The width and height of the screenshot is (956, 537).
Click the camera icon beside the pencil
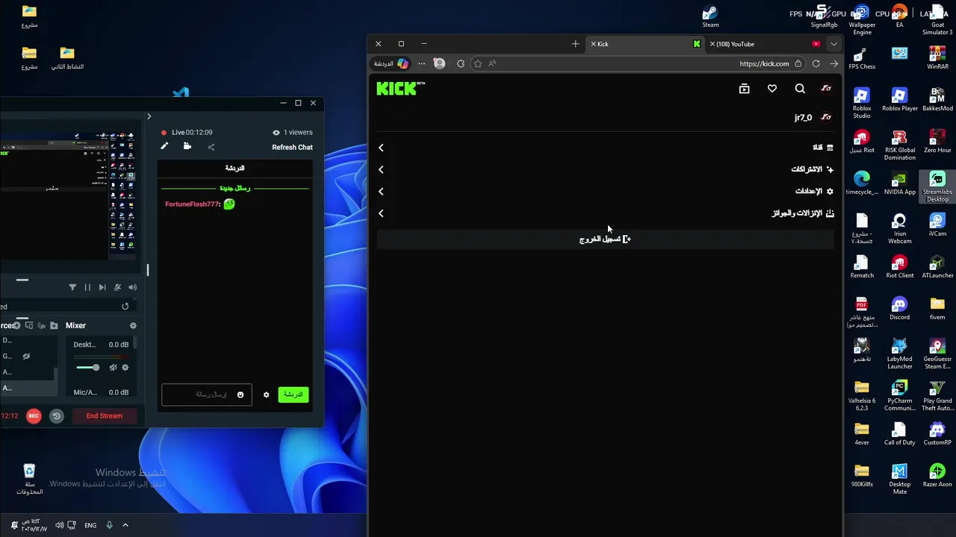pyautogui.click(x=187, y=146)
